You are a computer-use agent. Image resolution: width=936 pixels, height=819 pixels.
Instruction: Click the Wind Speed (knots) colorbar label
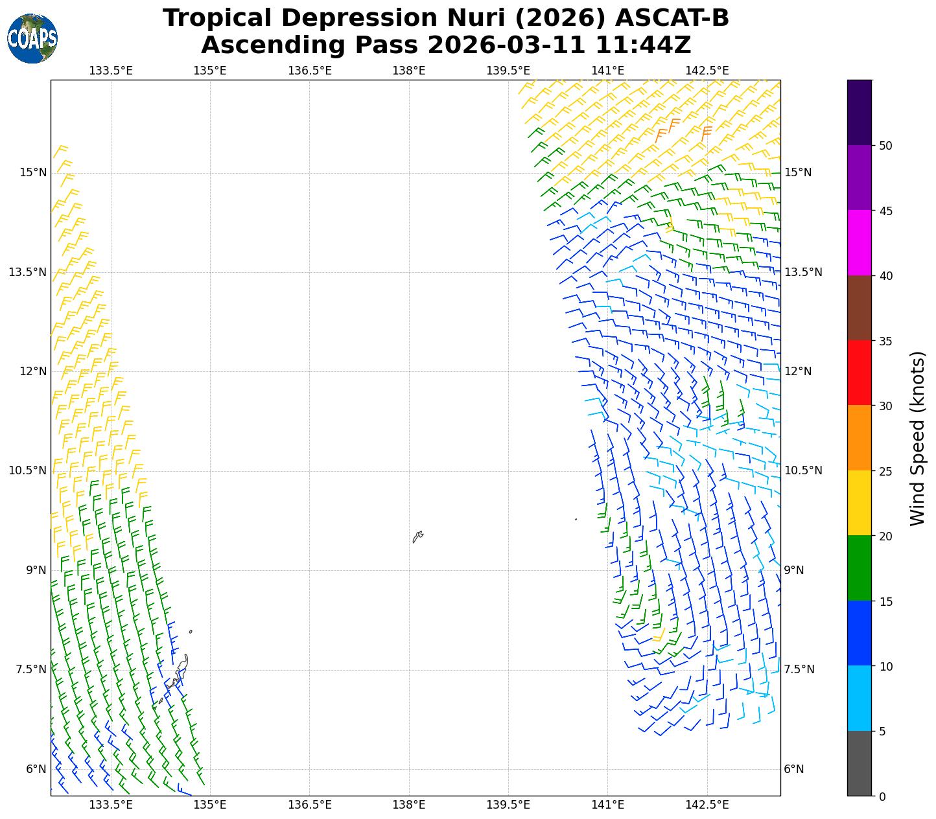(917, 439)
